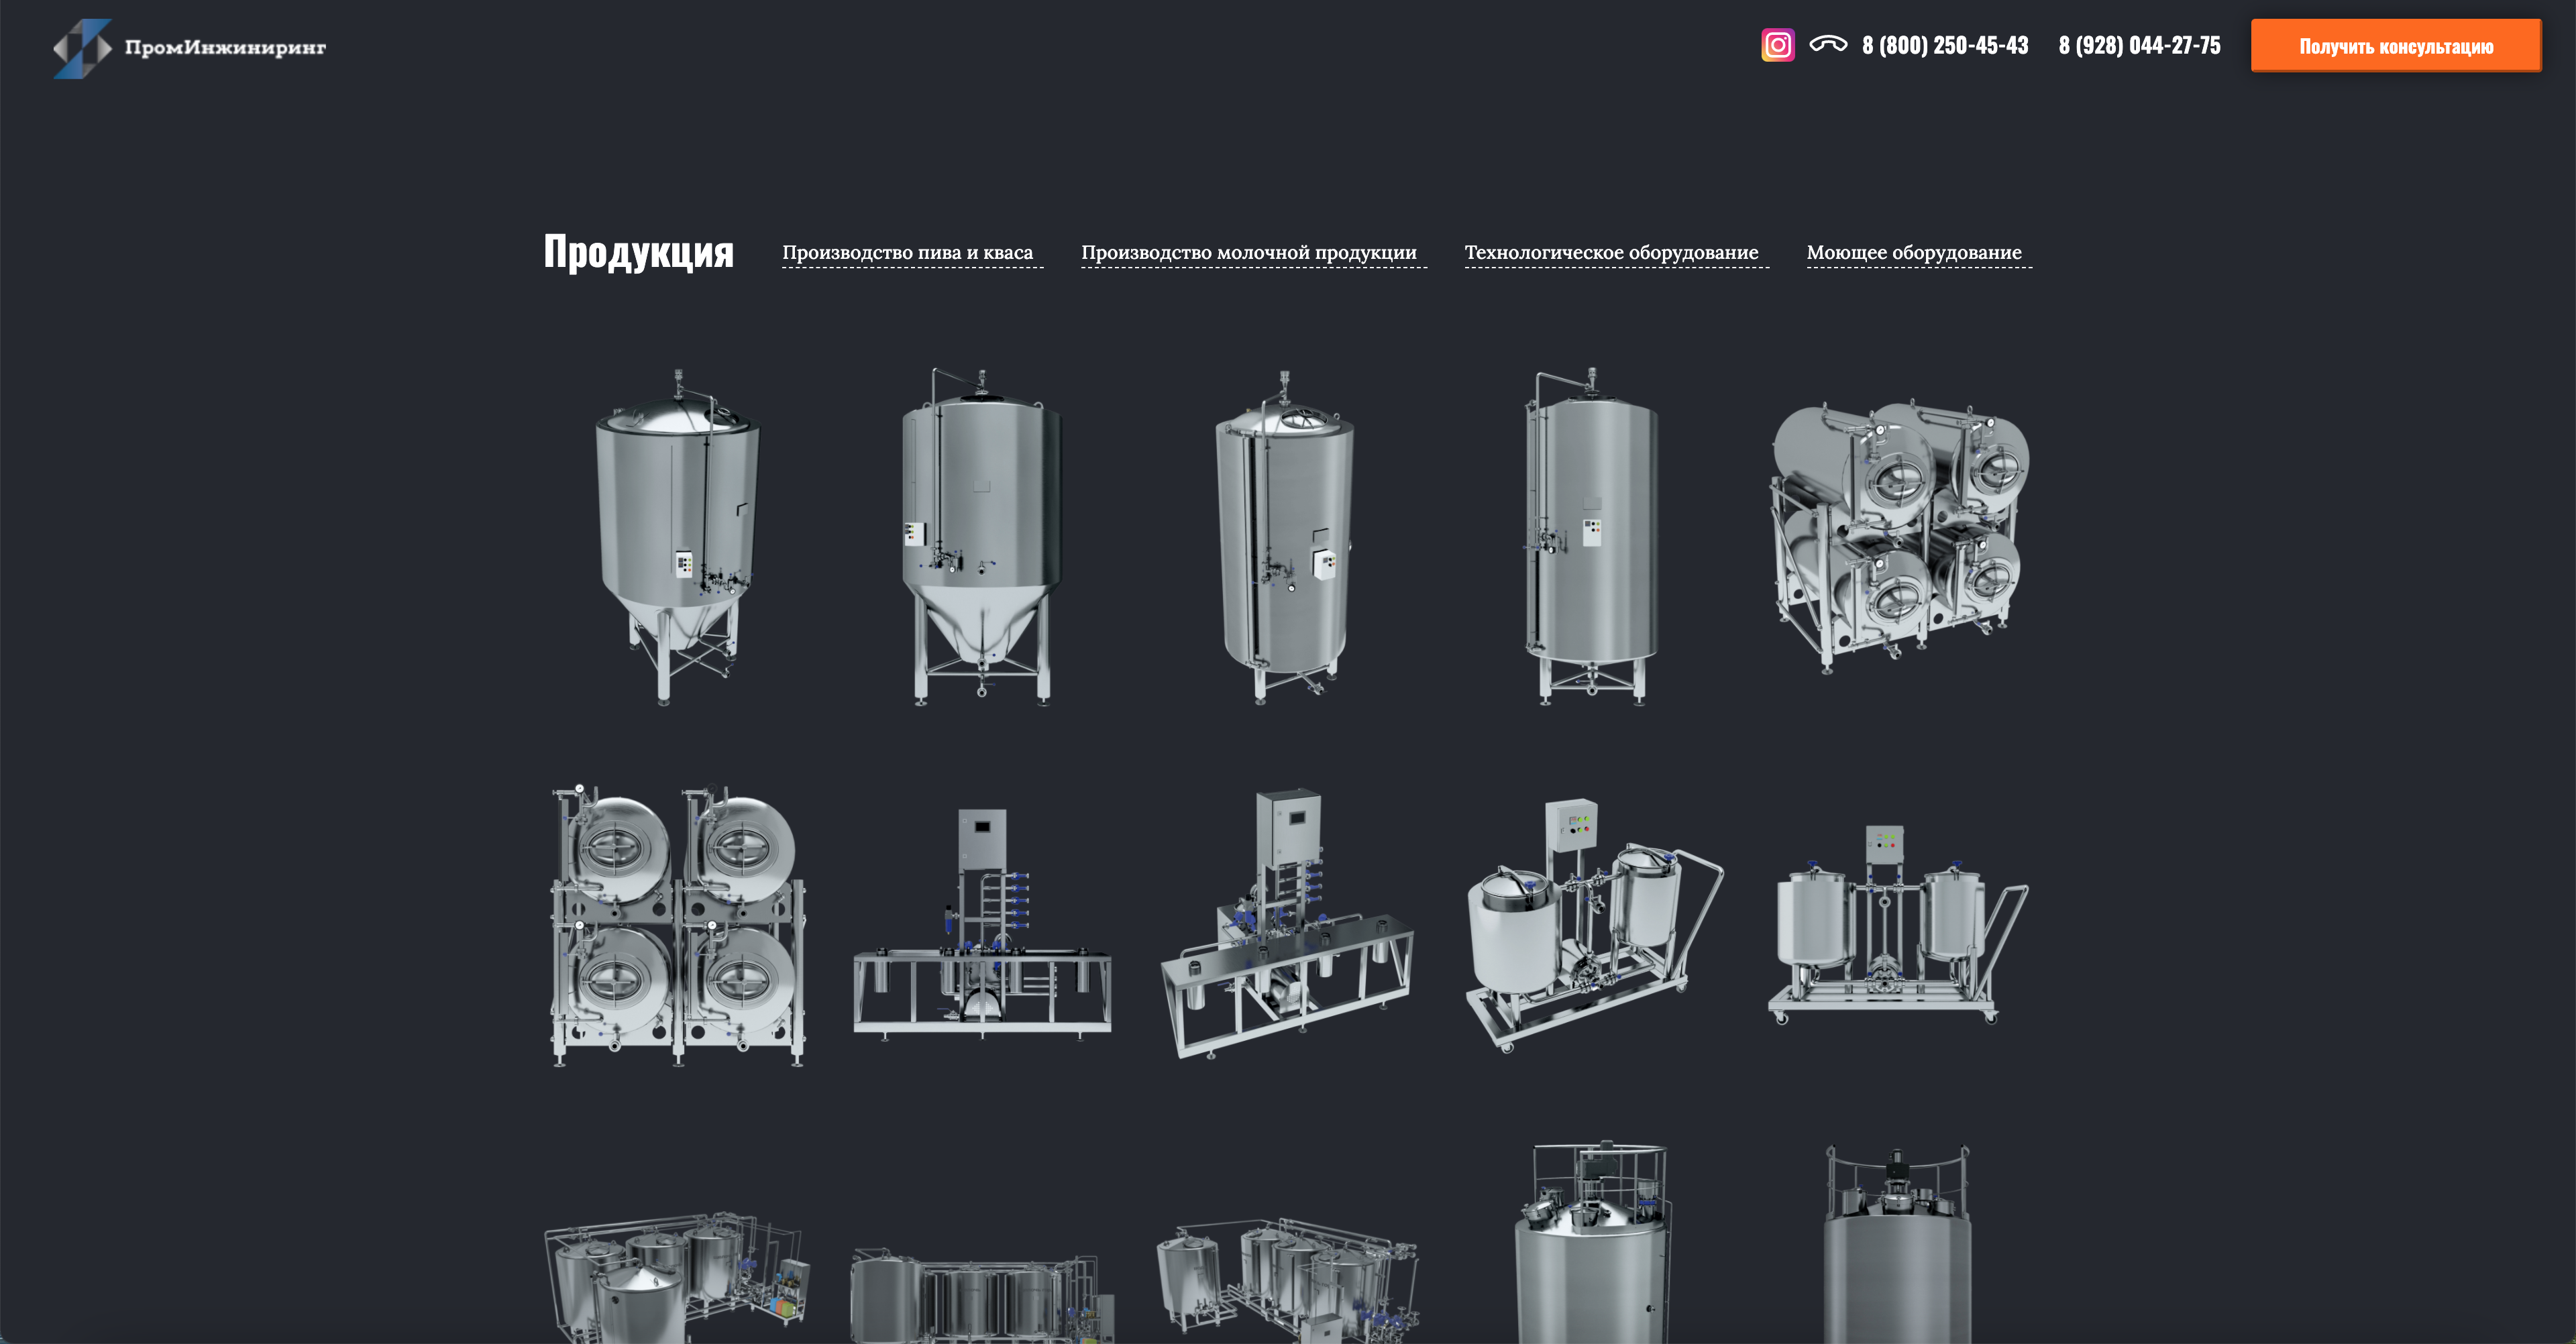The width and height of the screenshot is (2576, 1344).
Task: Click the ПромИнжиниринг logo
Action: pyautogui.click(x=189, y=47)
